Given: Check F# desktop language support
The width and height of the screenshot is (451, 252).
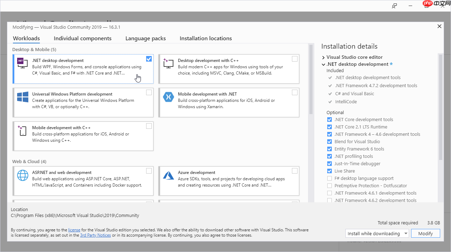Looking at the screenshot, I should point(329,178).
